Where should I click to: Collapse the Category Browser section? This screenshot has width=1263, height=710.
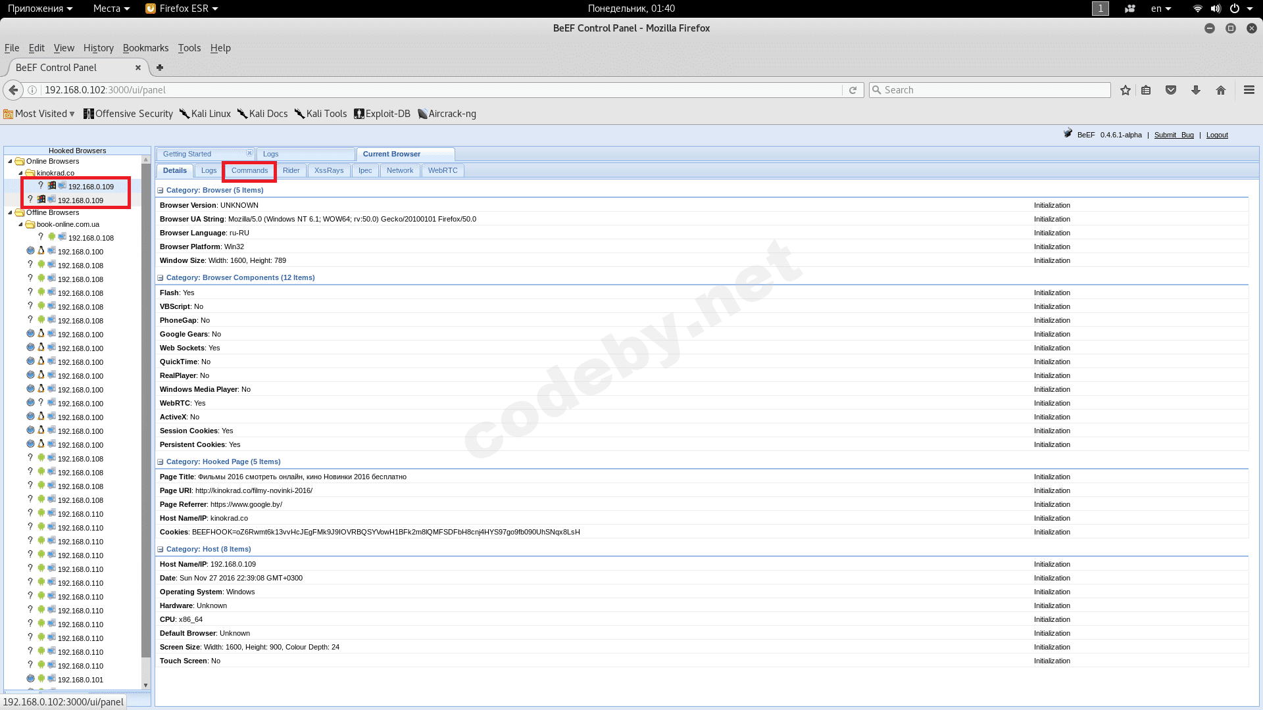(160, 190)
